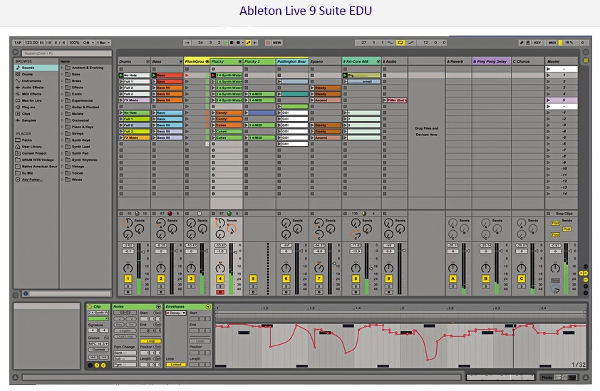This screenshot has width=600, height=391.
Task: Click the Stop Clips button on Master
Action: (561, 214)
